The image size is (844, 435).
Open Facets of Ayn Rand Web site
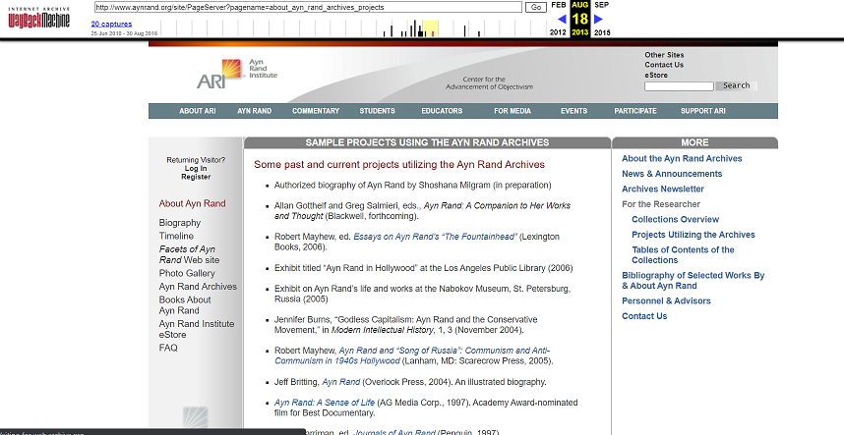[x=189, y=254]
